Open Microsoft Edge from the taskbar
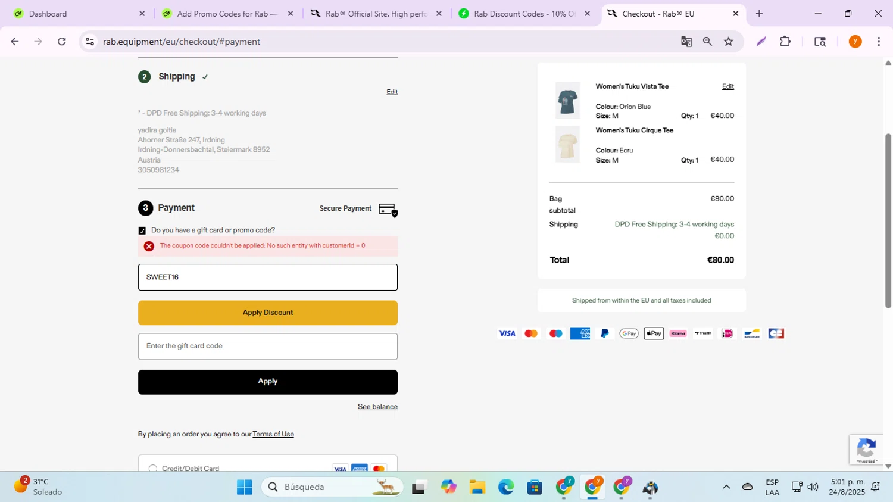Screen dimensions: 893x502 (x=506, y=487)
